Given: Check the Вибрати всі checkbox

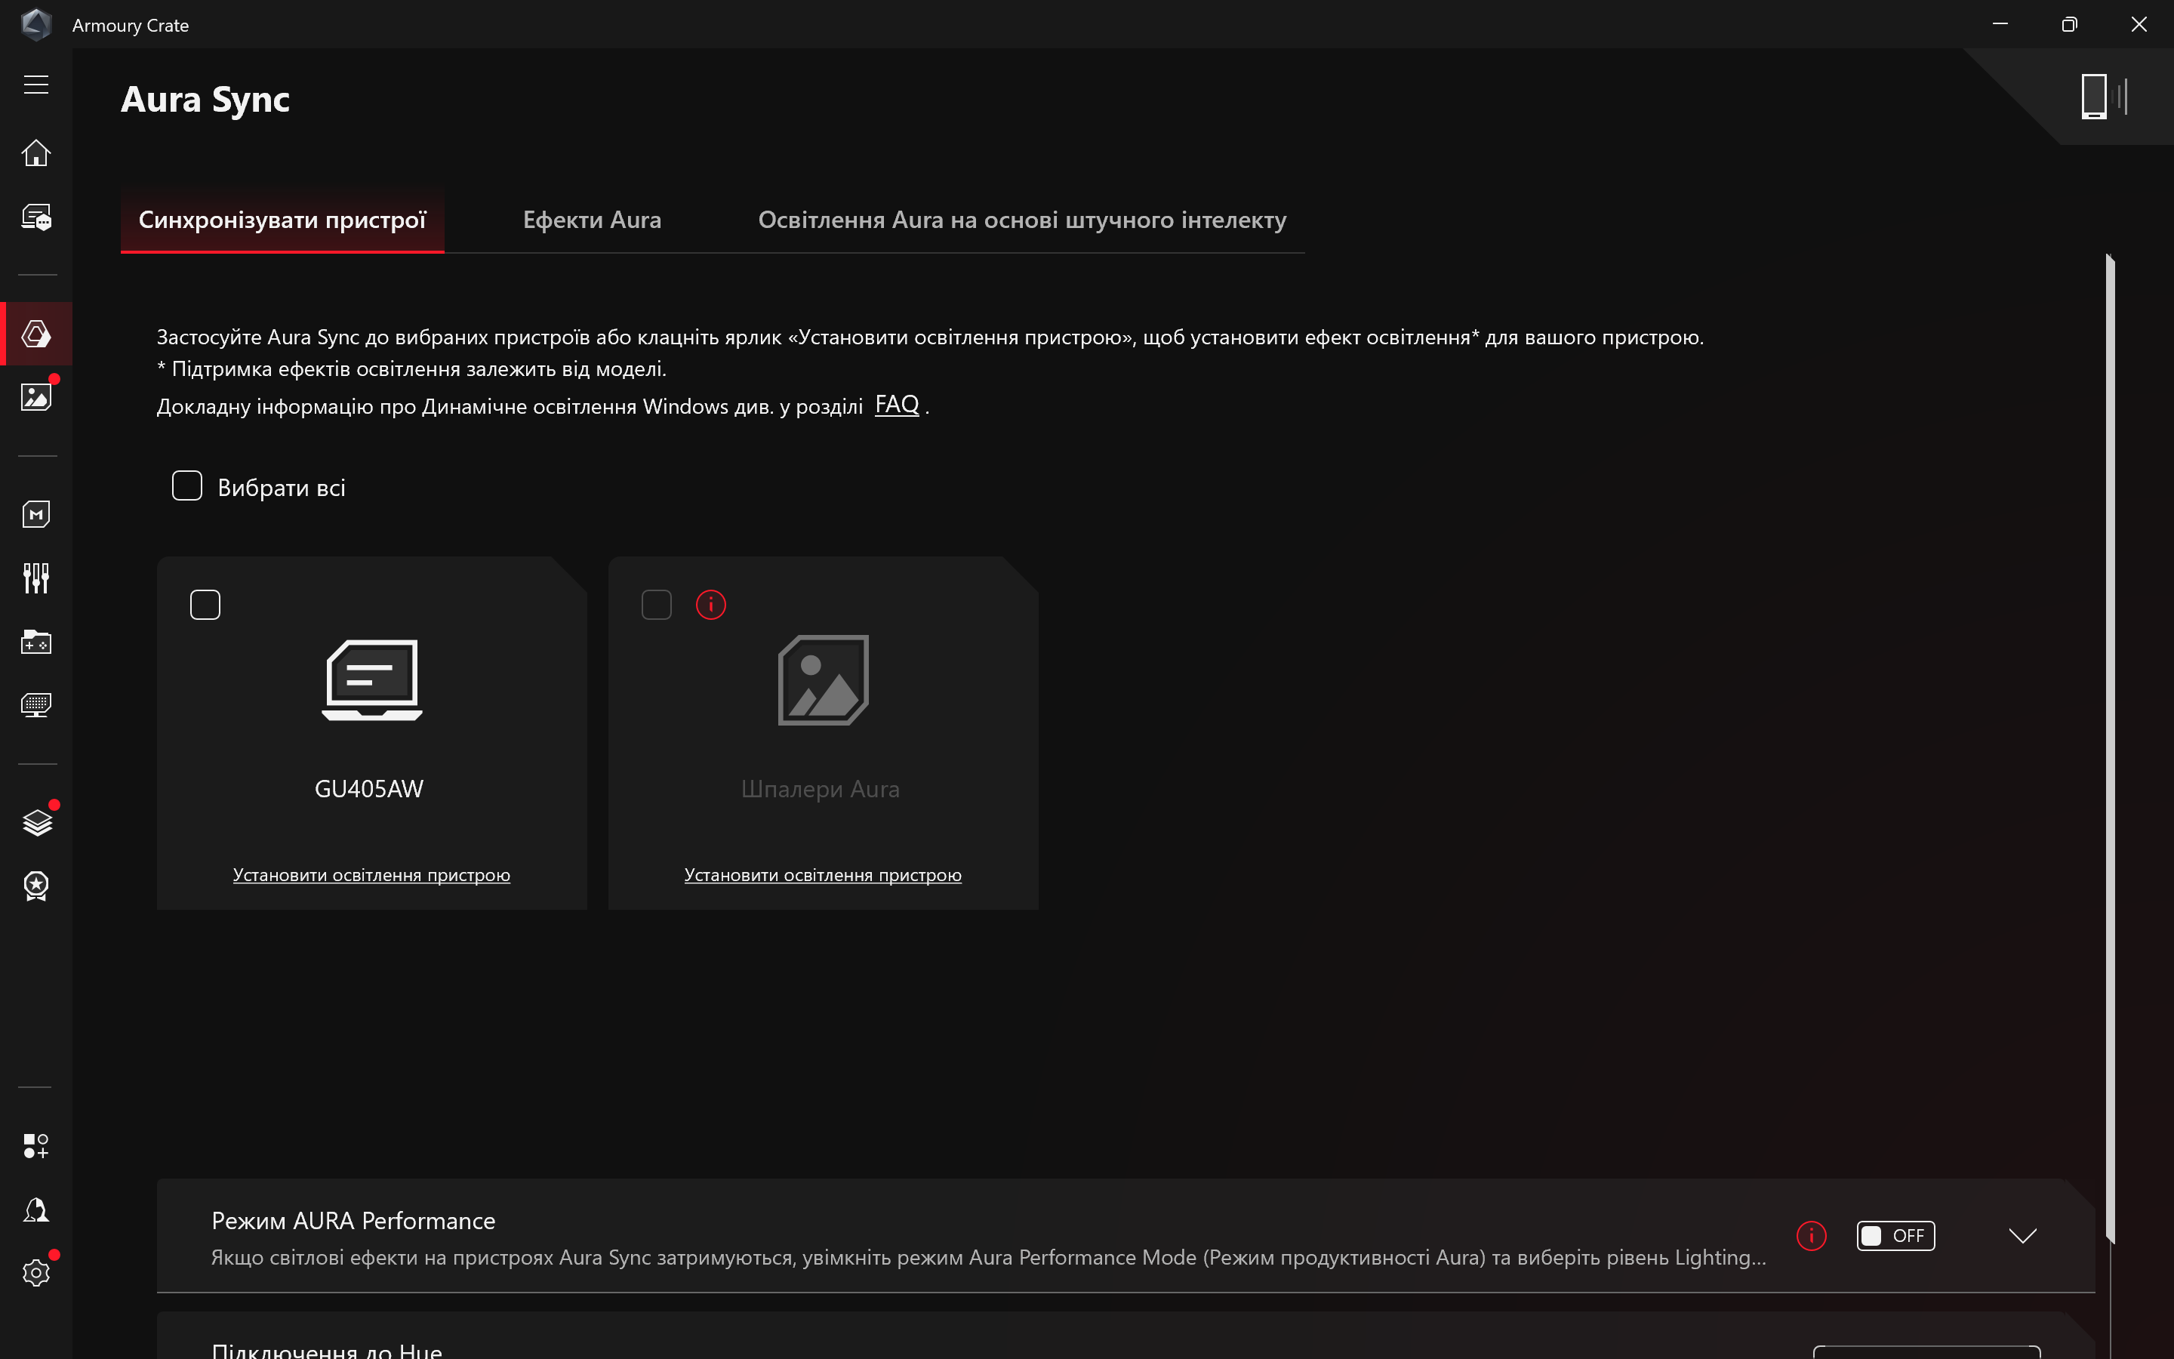Looking at the screenshot, I should click(x=187, y=485).
